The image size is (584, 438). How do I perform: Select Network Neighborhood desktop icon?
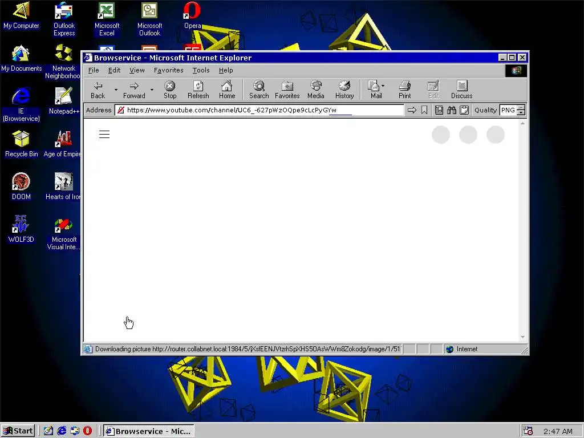63,62
